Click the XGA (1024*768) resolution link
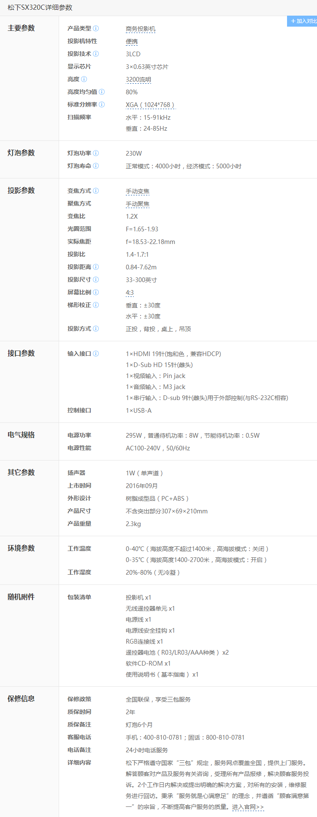Viewport: 317px width, 817px height. (x=150, y=105)
